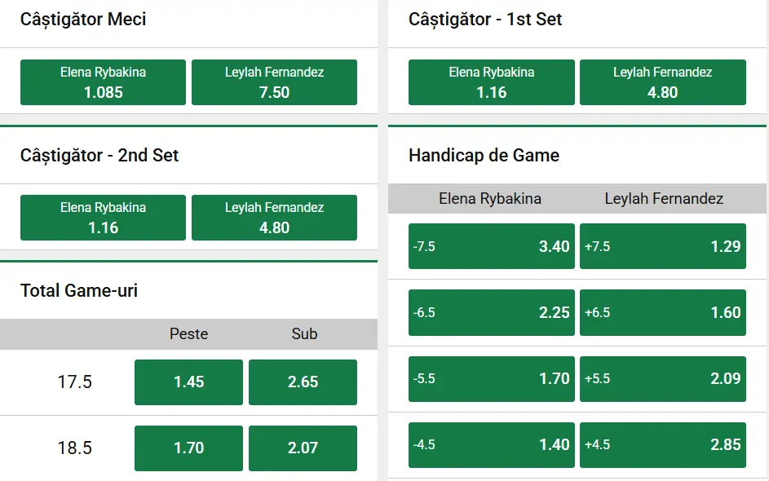Pick Fernandez +5.5 handicap at 2.09

[663, 378]
